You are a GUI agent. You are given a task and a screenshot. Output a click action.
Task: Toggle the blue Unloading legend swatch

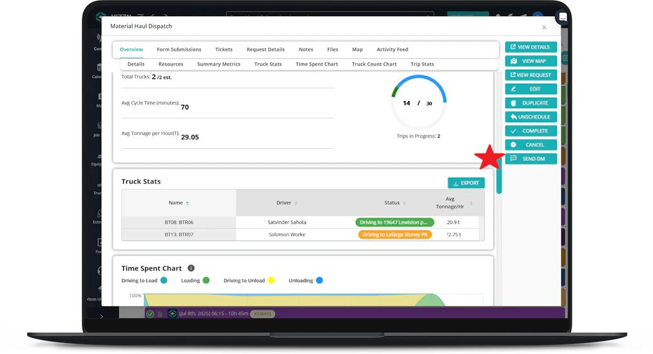click(320, 281)
